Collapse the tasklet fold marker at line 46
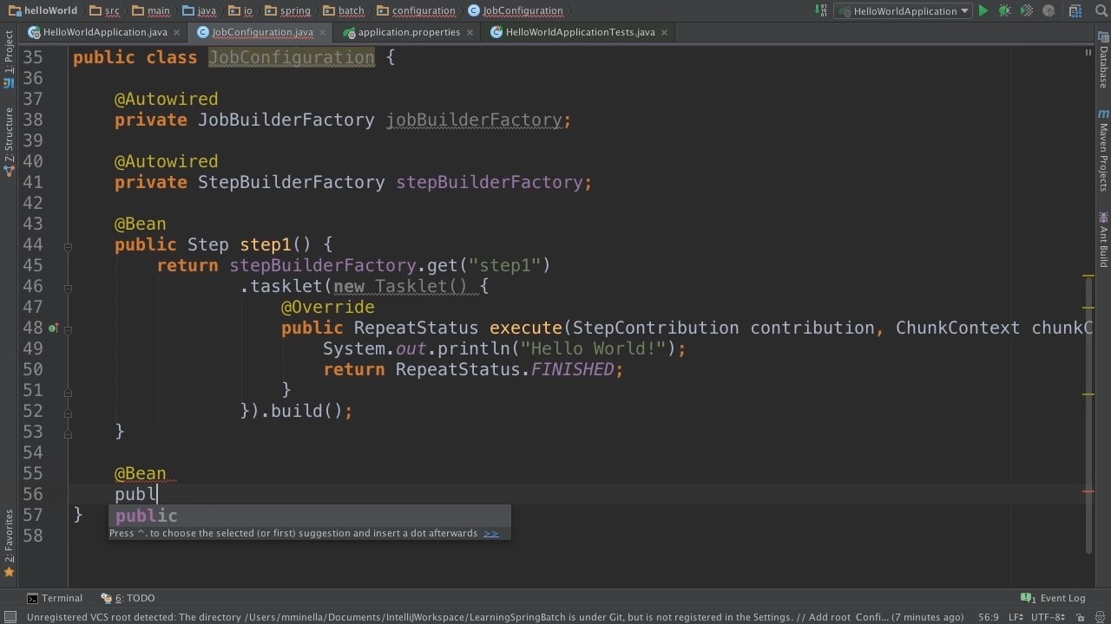Screen dimensions: 1111x624 coord(68,288)
